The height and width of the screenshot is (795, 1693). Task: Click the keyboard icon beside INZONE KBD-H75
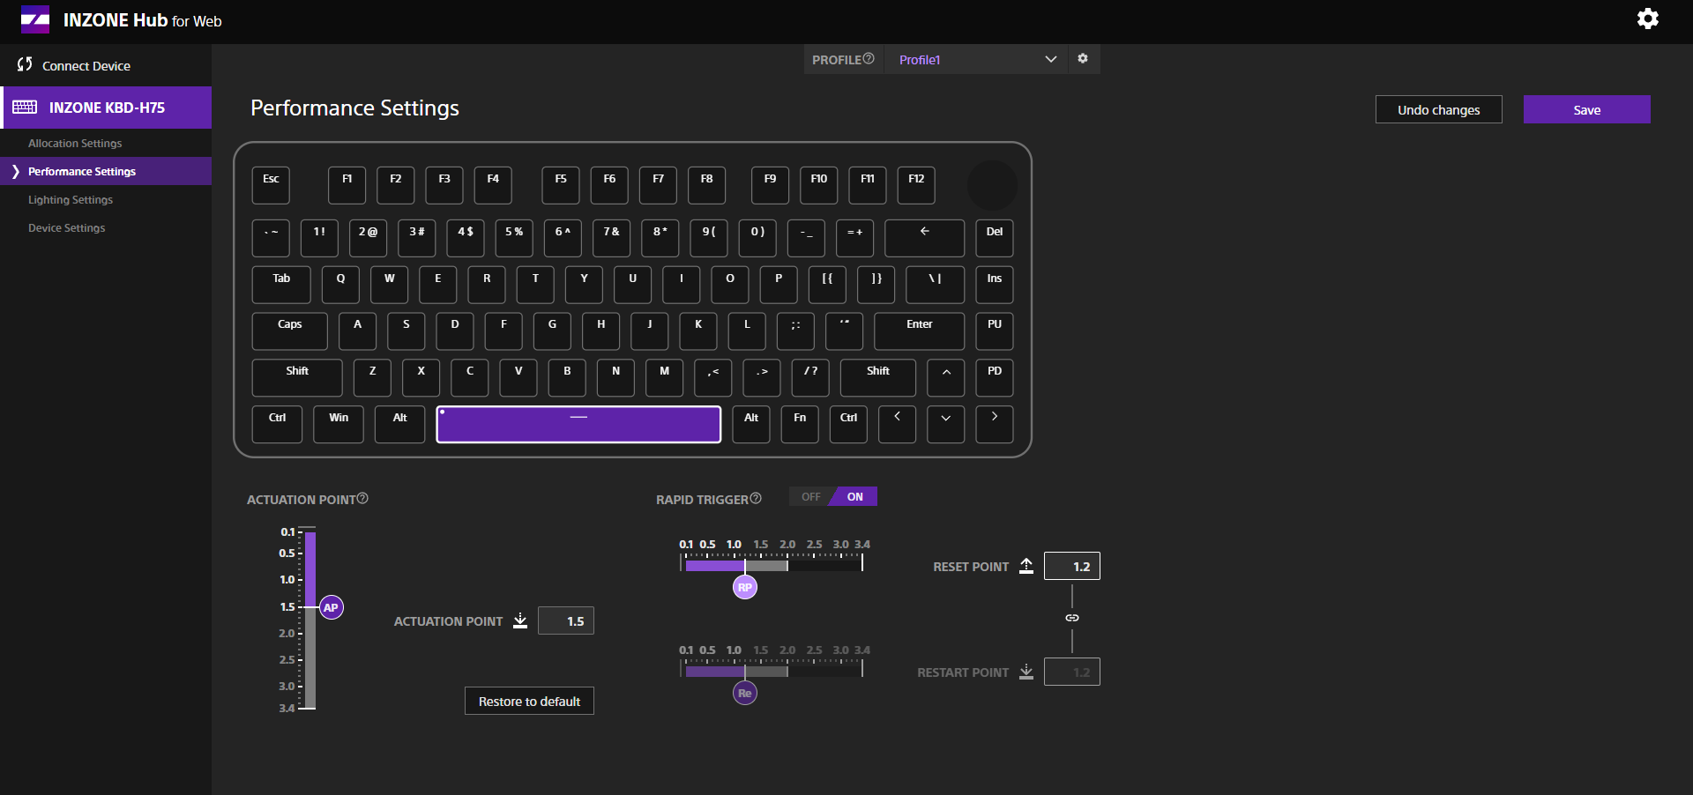25,108
